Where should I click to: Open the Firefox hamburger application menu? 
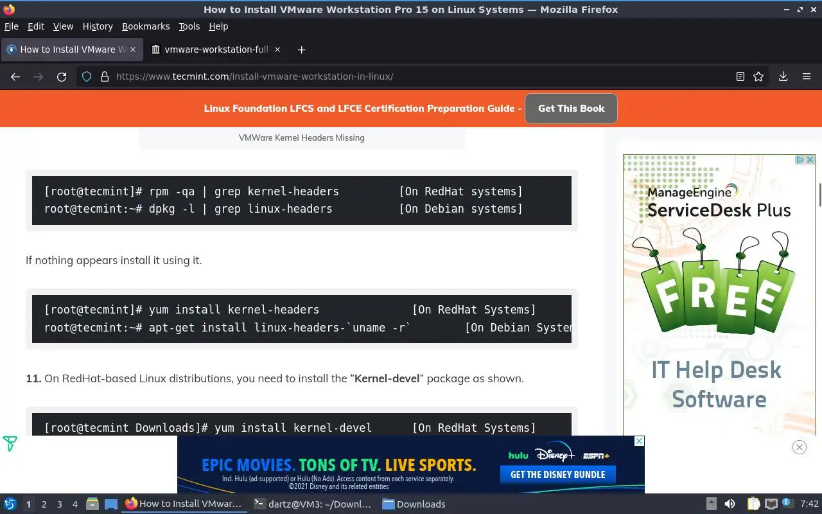tap(807, 76)
